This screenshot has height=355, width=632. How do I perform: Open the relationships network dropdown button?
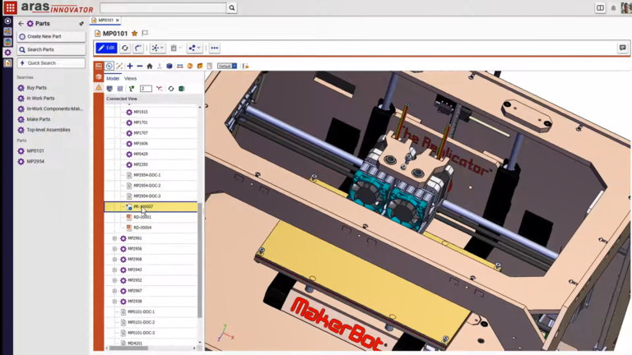tap(157, 48)
